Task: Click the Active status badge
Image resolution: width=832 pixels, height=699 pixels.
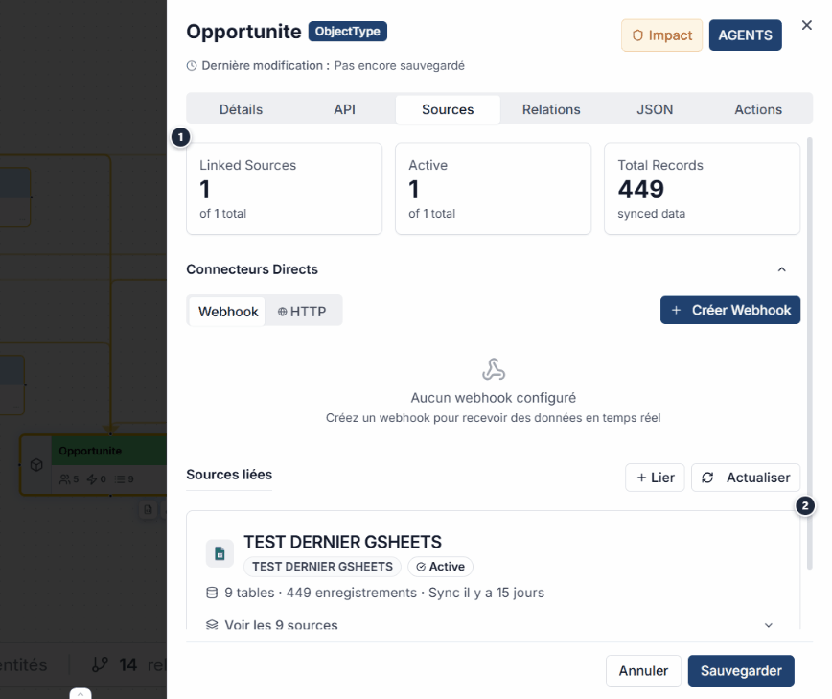Action: 440,567
